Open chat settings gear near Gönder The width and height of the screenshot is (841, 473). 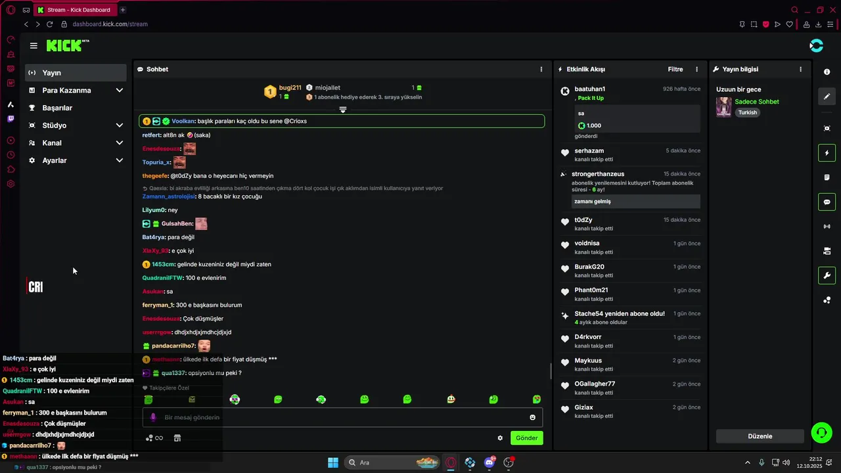[500, 438]
